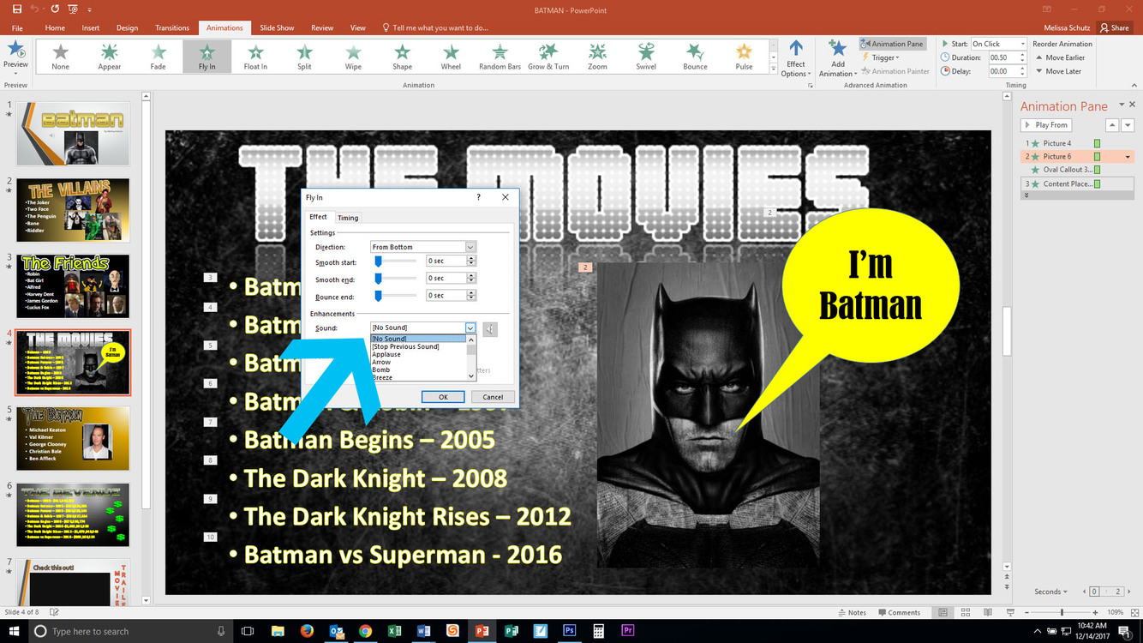Toggle Comments pane in status bar
1143x643 pixels.
pos(898,612)
